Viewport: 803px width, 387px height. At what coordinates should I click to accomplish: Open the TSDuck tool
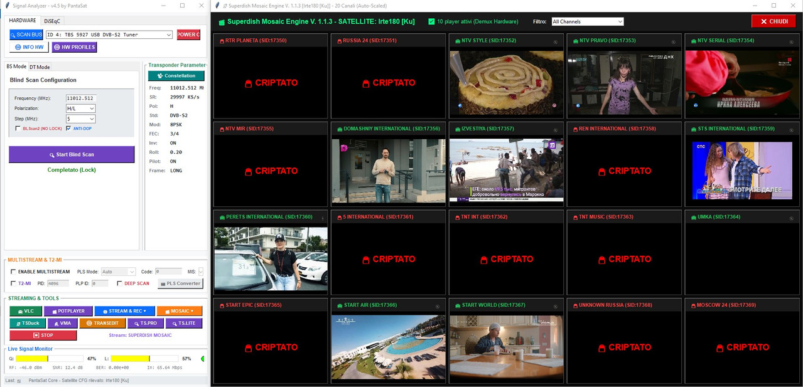coord(27,323)
